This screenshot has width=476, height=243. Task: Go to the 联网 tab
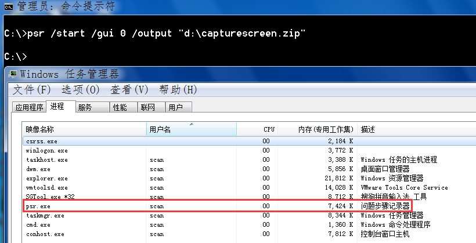coord(151,107)
